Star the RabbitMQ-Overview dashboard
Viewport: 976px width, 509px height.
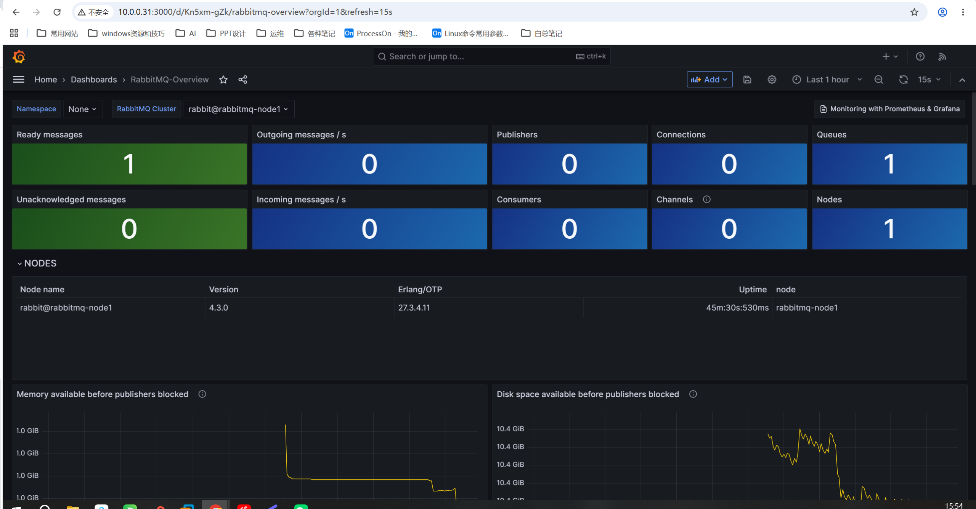pyautogui.click(x=223, y=80)
